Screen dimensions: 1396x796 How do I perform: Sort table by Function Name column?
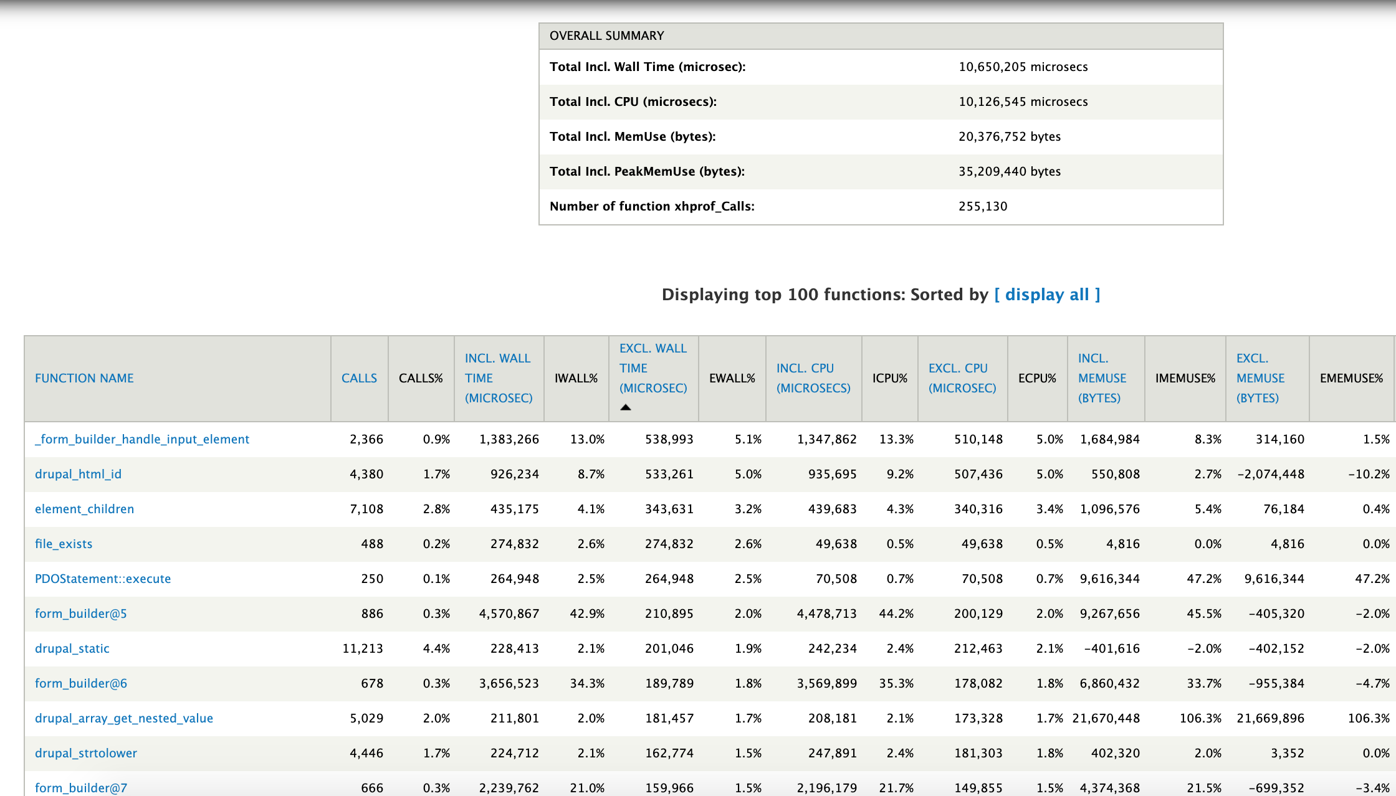click(x=84, y=378)
